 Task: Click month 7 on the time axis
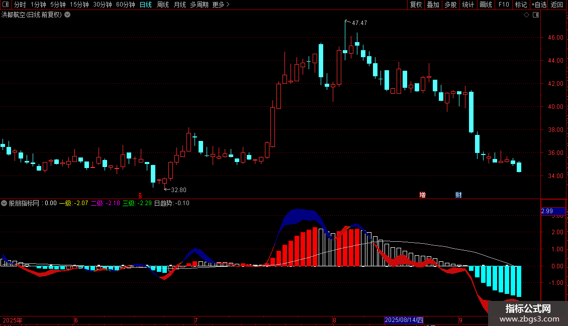point(196,320)
